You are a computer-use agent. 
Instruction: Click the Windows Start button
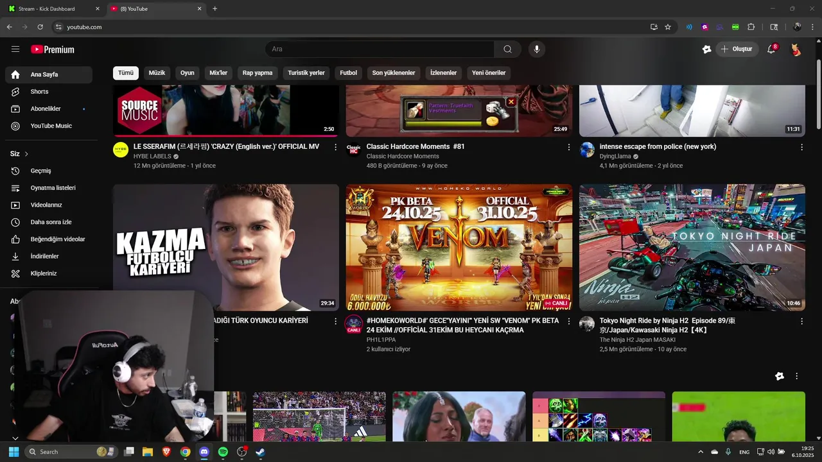(13, 452)
